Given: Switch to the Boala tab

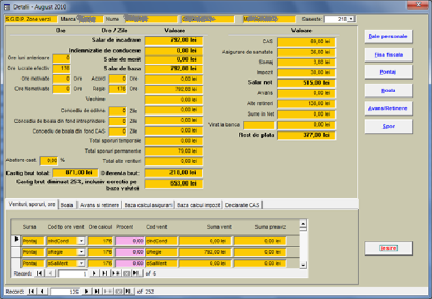Looking at the screenshot, I should click(67, 204).
